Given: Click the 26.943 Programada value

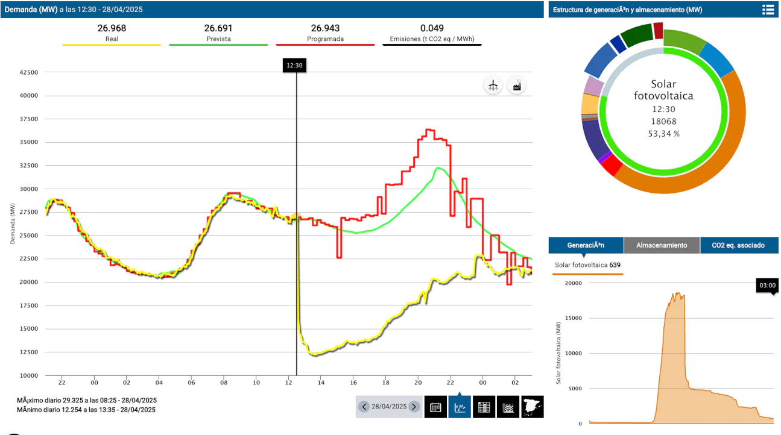Looking at the screenshot, I should click(325, 28).
